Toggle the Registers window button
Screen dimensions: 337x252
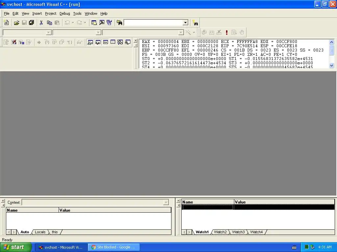(x=105, y=42)
